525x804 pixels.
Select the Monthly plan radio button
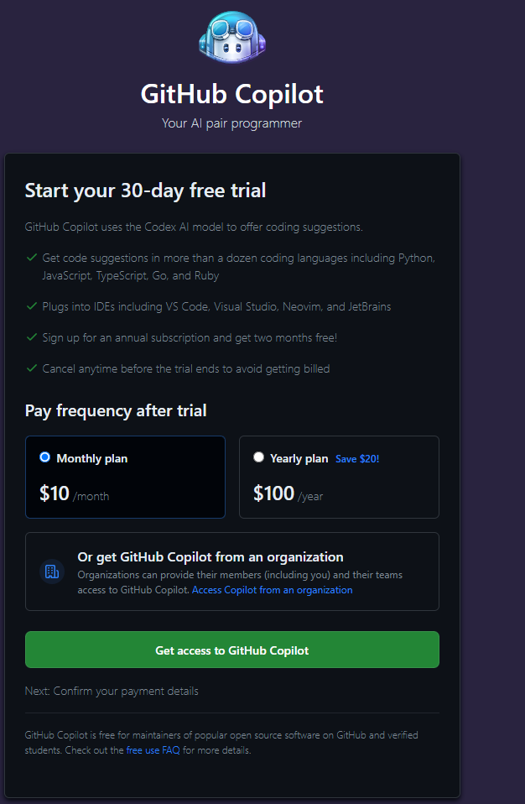pyautogui.click(x=45, y=457)
